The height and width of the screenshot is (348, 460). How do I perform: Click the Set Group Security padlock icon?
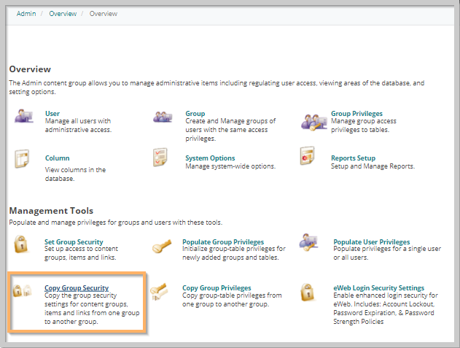[x=21, y=244]
